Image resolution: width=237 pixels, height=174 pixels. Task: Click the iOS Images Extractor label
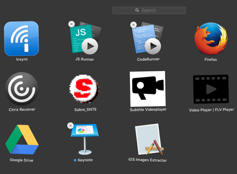pos(147,160)
